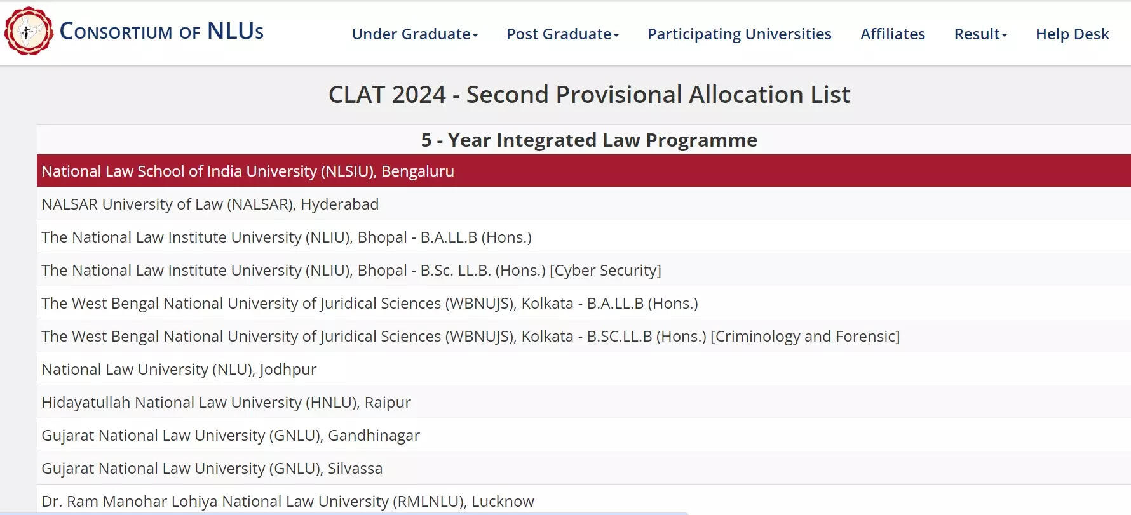Go to Participating Universities page

739,34
